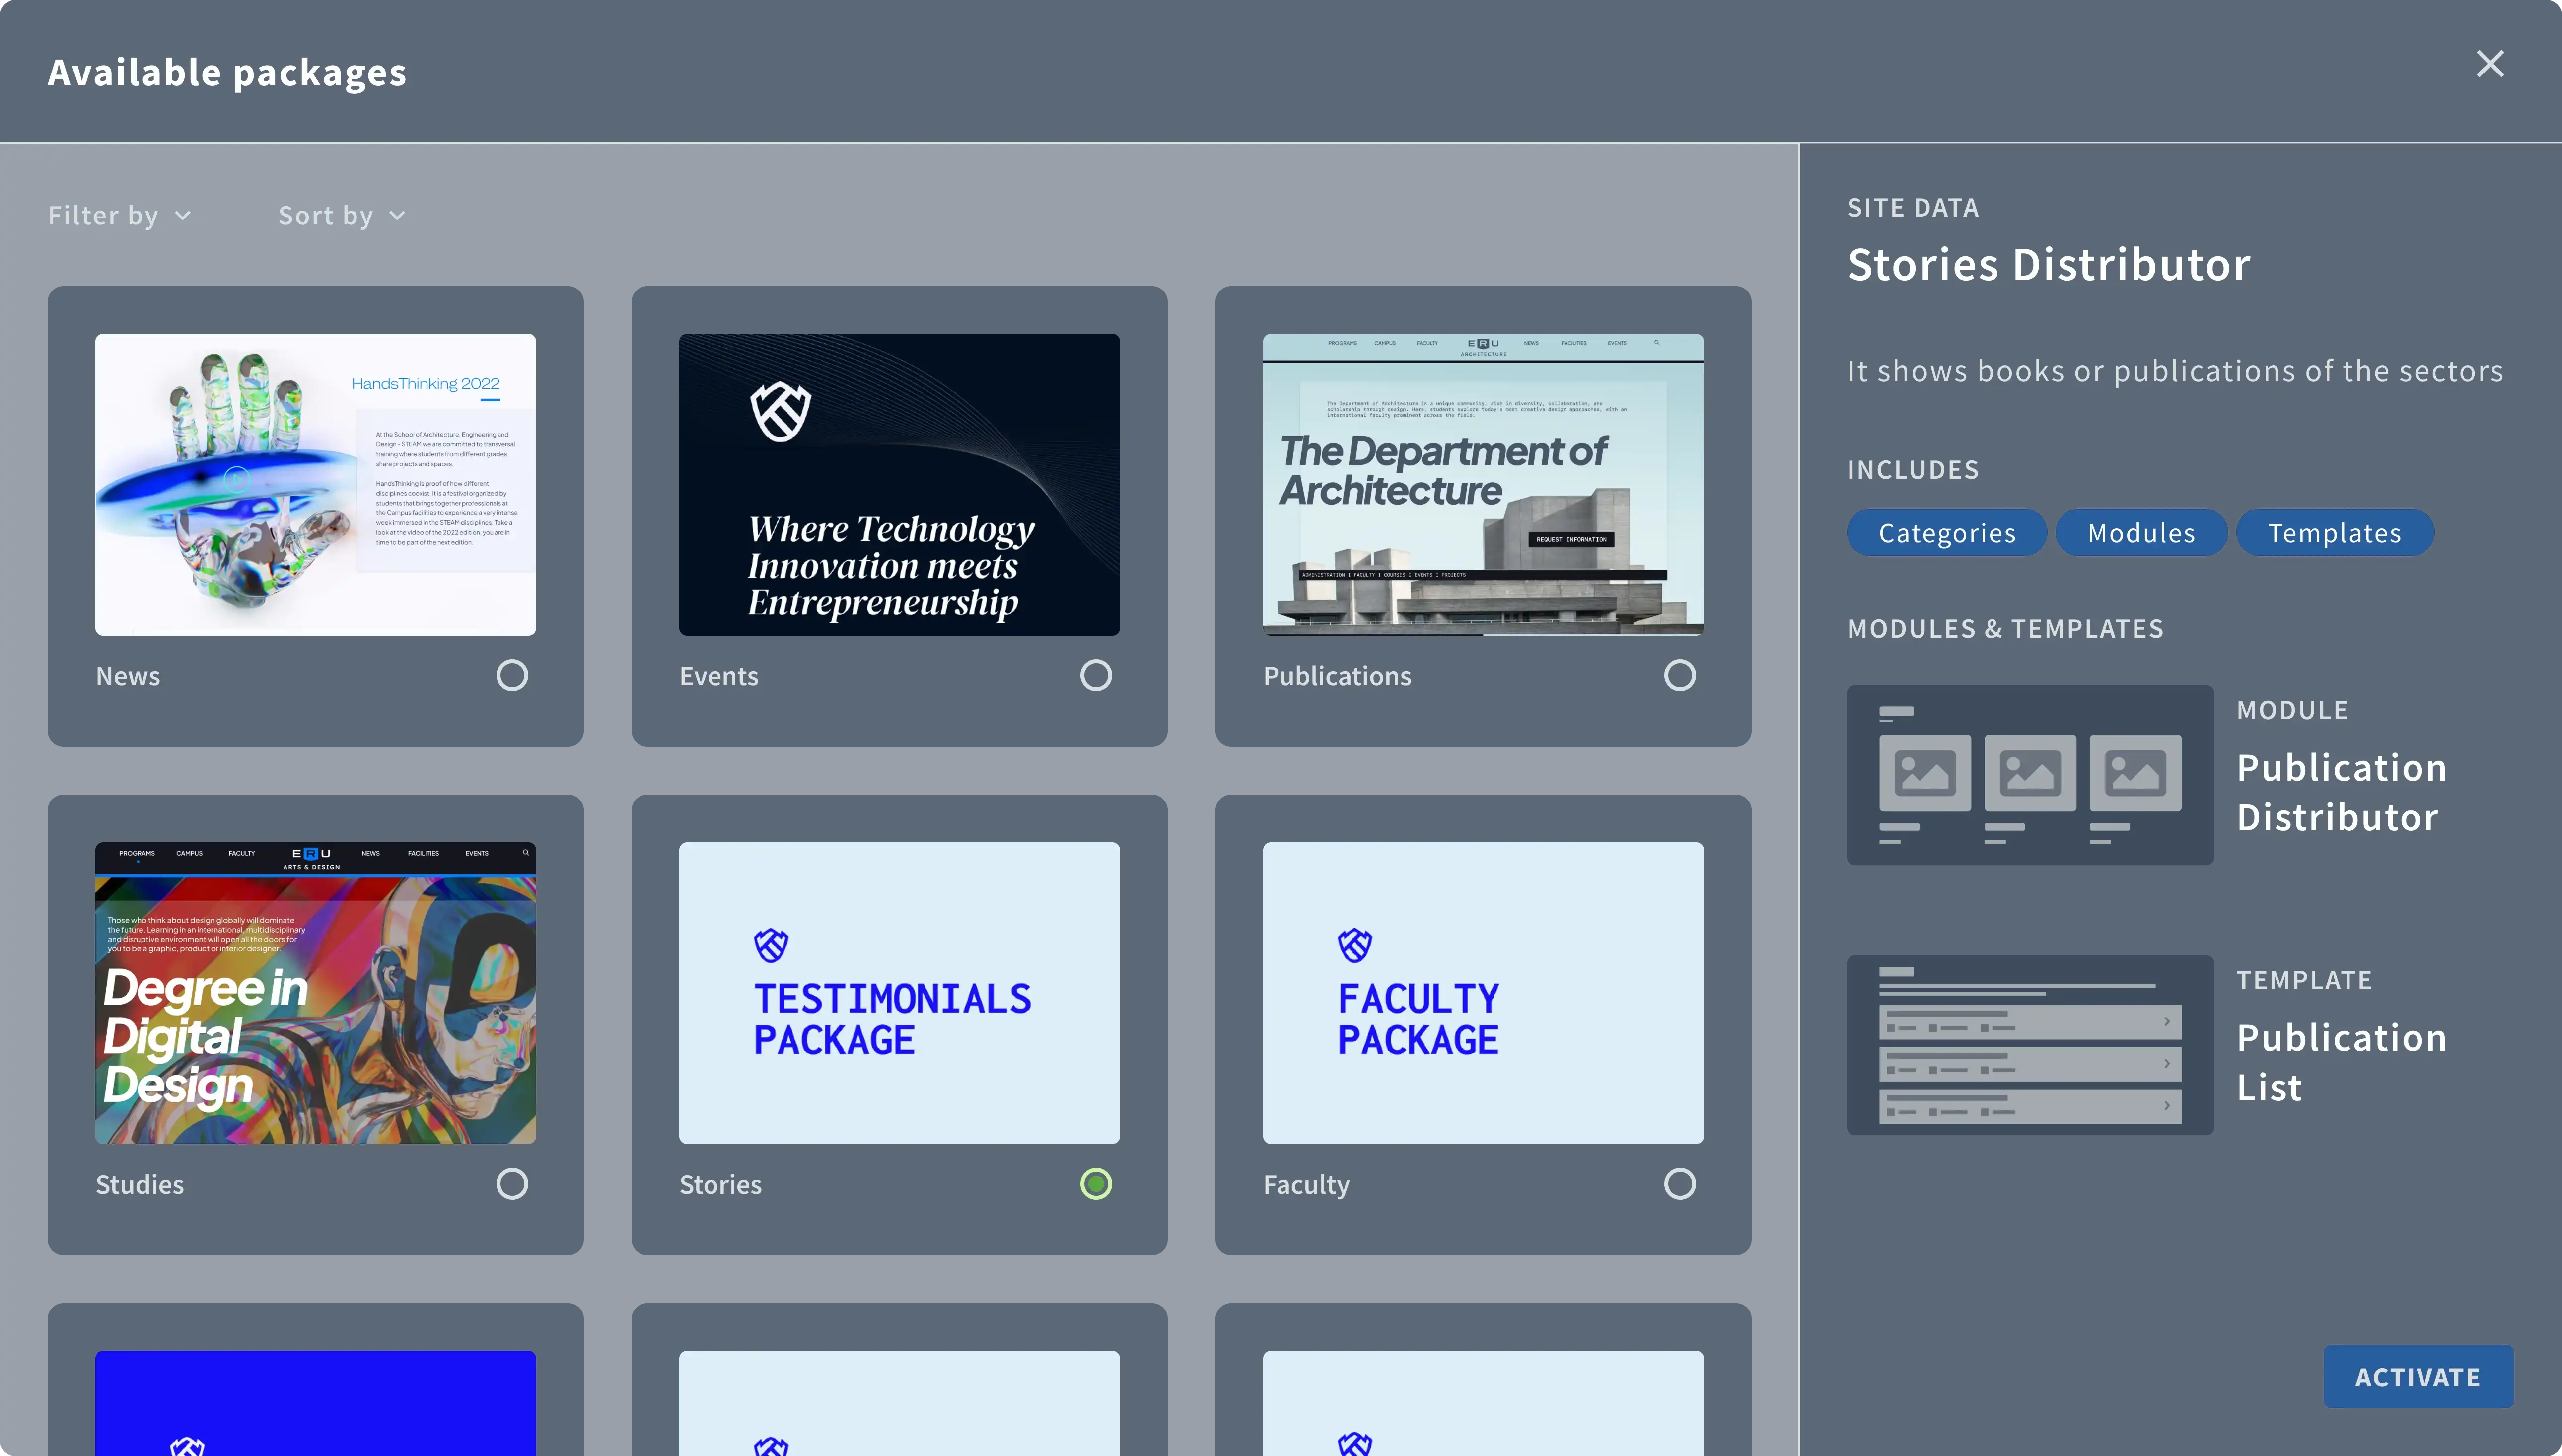Click the Modules tag pill
Image resolution: width=2562 pixels, height=1456 pixels.
pos(2140,533)
